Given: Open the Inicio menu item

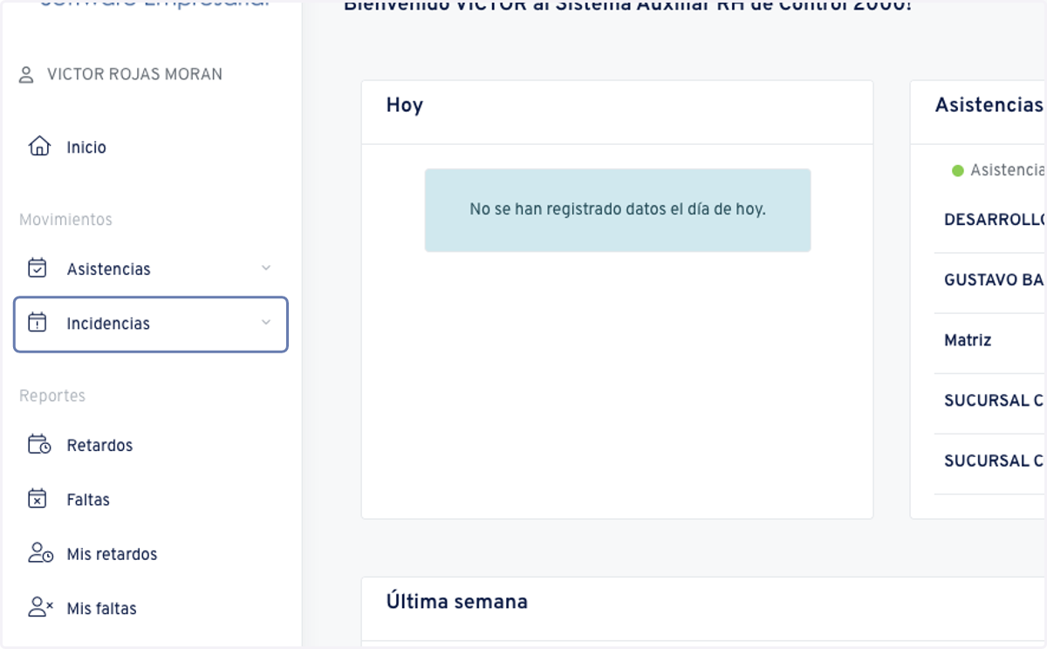Looking at the screenshot, I should [x=150, y=147].
